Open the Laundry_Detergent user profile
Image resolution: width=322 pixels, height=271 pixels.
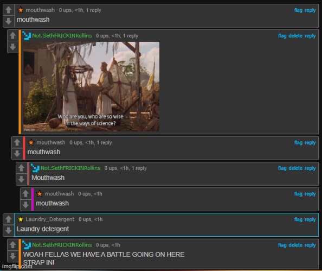pos(50,219)
